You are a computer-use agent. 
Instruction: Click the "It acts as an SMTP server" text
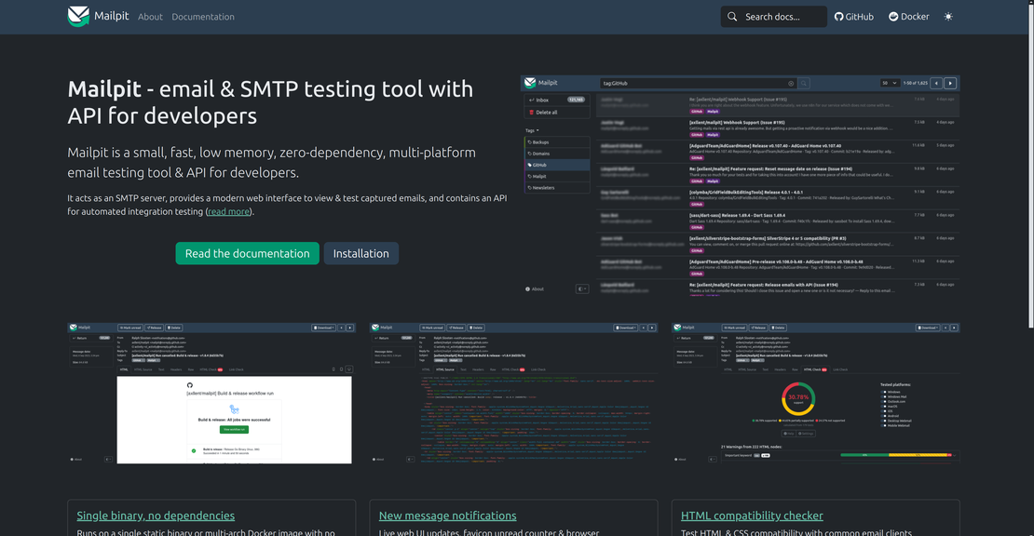coord(287,205)
